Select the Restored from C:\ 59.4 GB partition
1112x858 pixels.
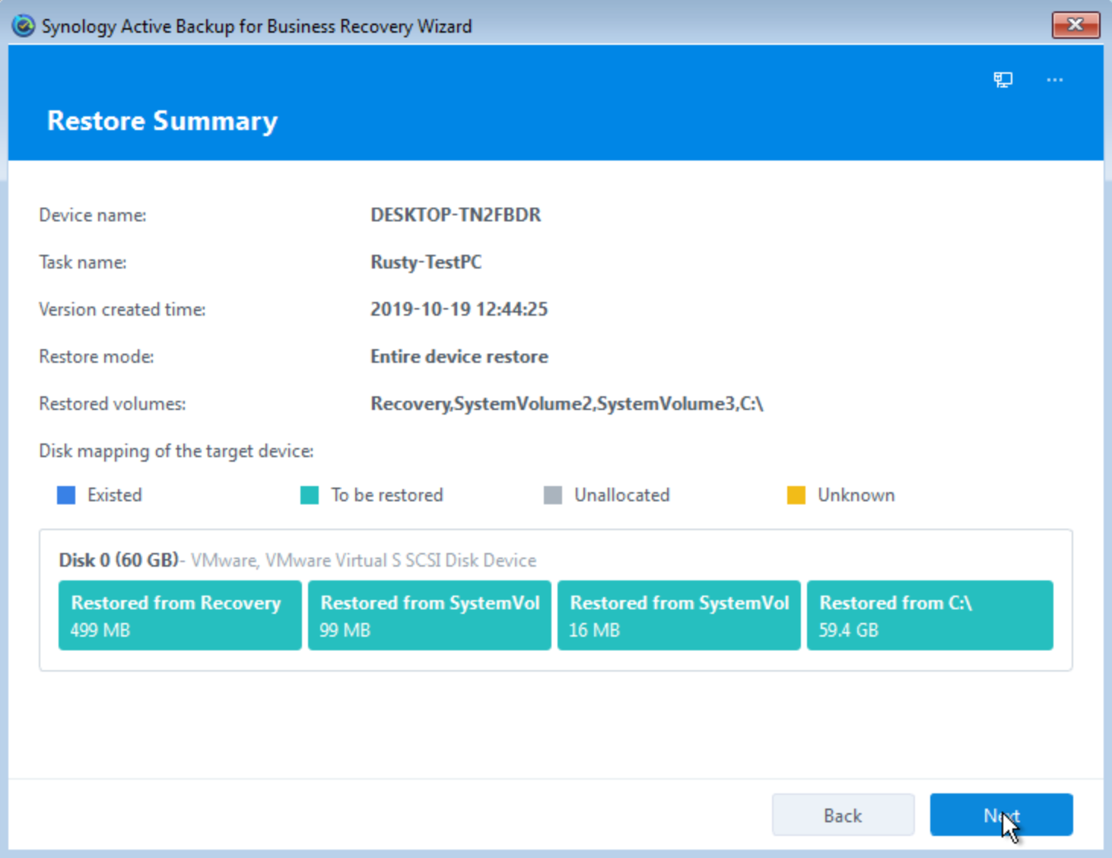[x=930, y=615]
